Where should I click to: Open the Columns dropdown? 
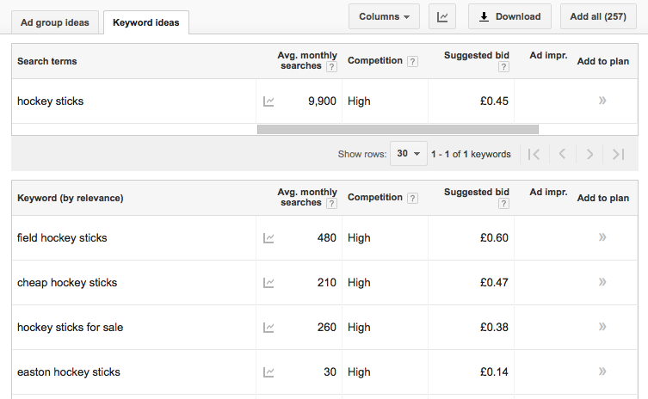tap(384, 16)
